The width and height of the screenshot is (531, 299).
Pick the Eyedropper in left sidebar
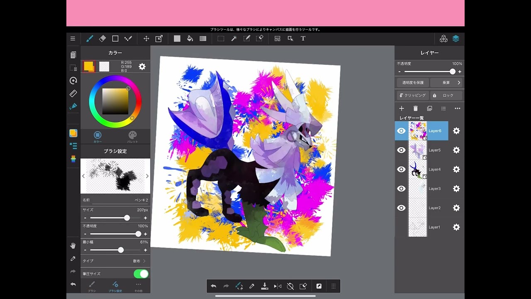(x=73, y=259)
